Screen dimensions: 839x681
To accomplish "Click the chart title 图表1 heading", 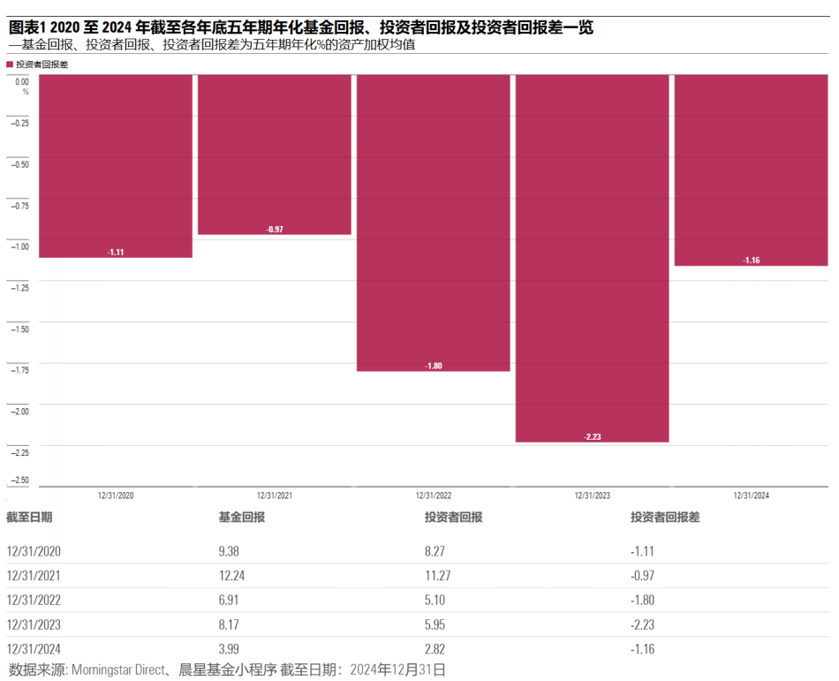I will [300, 26].
